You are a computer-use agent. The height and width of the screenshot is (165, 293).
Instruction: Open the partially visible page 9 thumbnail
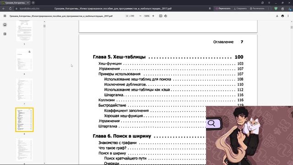click(24, 150)
